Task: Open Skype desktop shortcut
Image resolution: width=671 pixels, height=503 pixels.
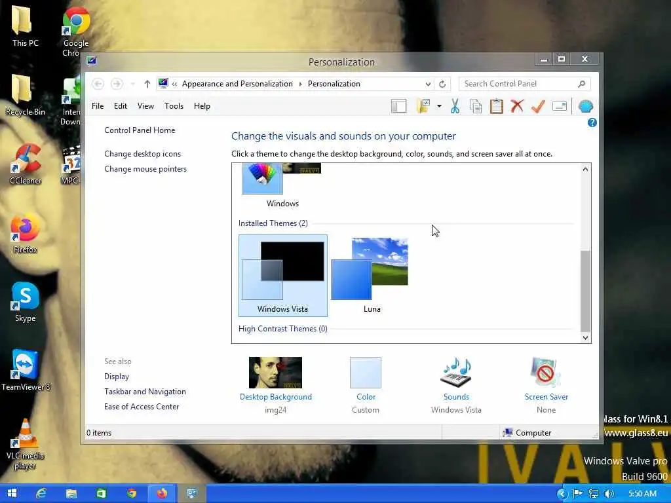Action: (x=25, y=302)
